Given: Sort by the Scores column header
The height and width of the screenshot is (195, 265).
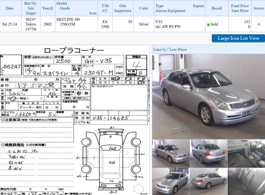Looking at the screenshot, I should pyautogui.click(x=258, y=8).
